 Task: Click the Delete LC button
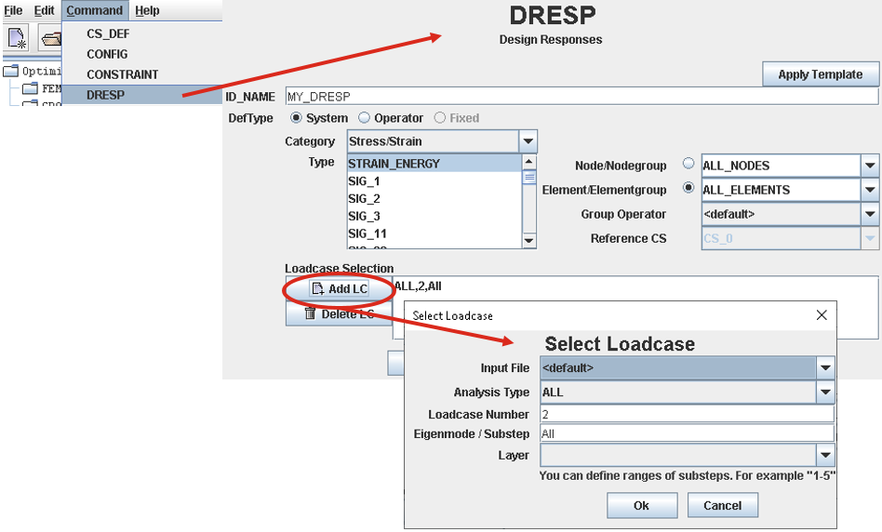[339, 313]
